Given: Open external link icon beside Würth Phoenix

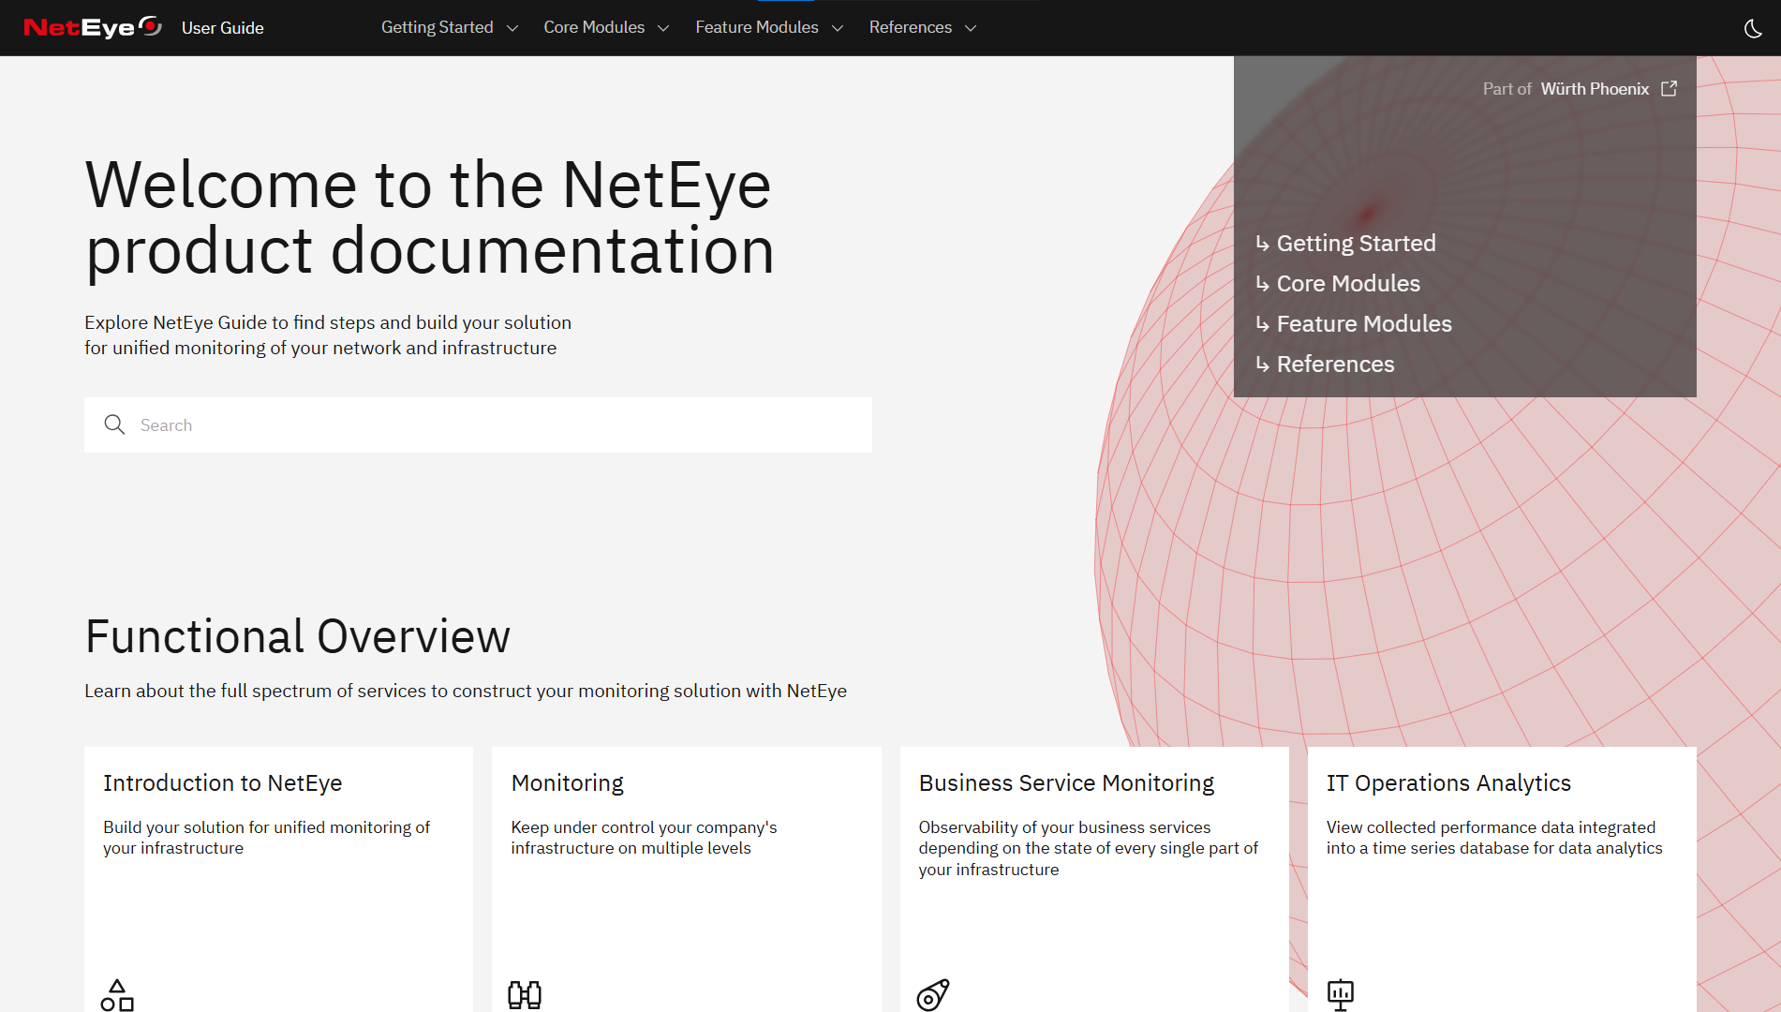Looking at the screenshot, I should [1669, 88].
